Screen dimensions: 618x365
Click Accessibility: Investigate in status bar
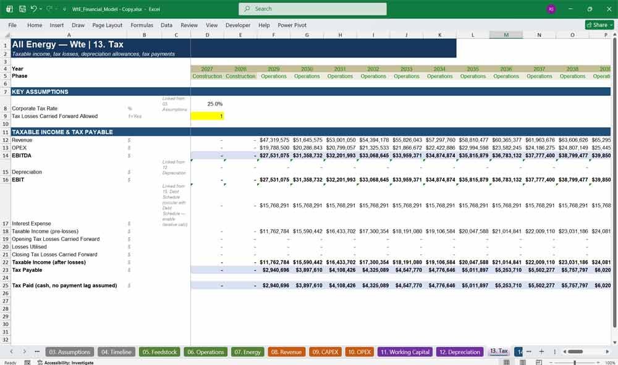pyautogui.click(x=66, y=363)
